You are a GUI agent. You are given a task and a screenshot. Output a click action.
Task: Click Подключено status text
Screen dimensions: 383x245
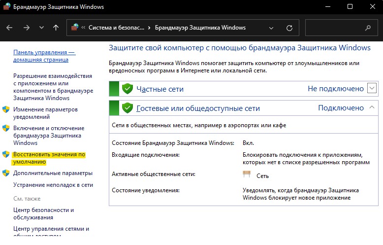(x=341, y=108)
